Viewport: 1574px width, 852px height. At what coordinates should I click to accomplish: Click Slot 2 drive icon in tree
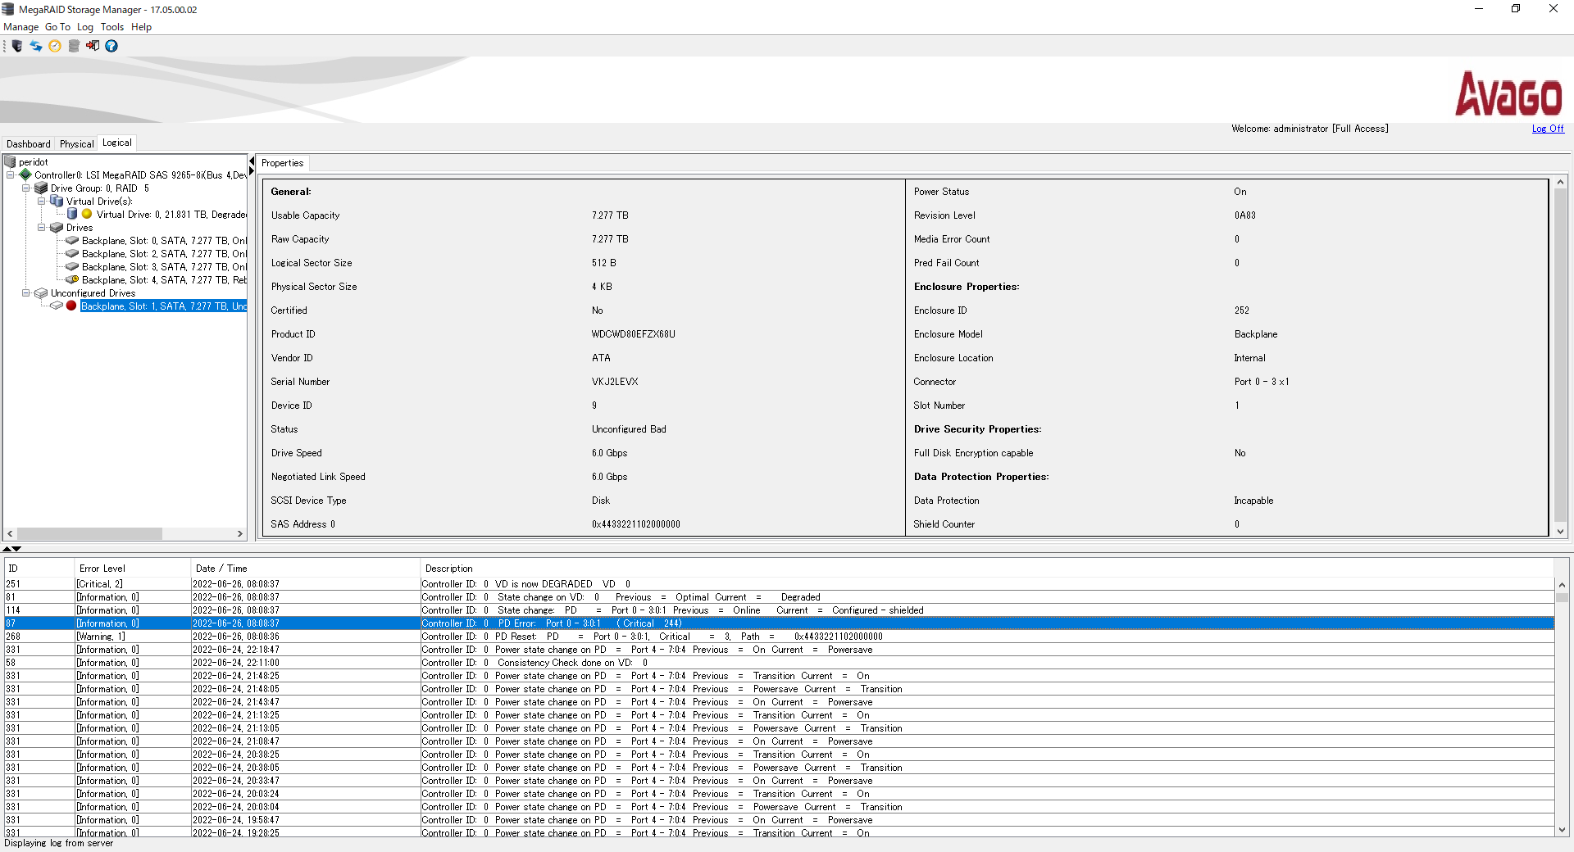point(72,254)
